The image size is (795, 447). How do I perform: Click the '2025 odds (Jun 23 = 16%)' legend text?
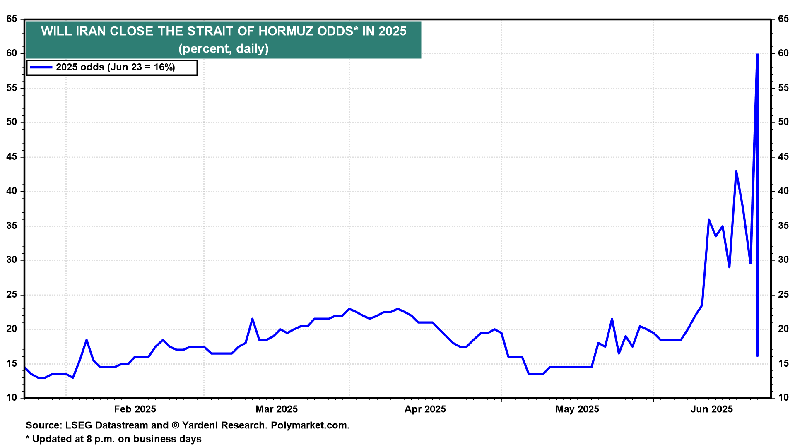115,67
